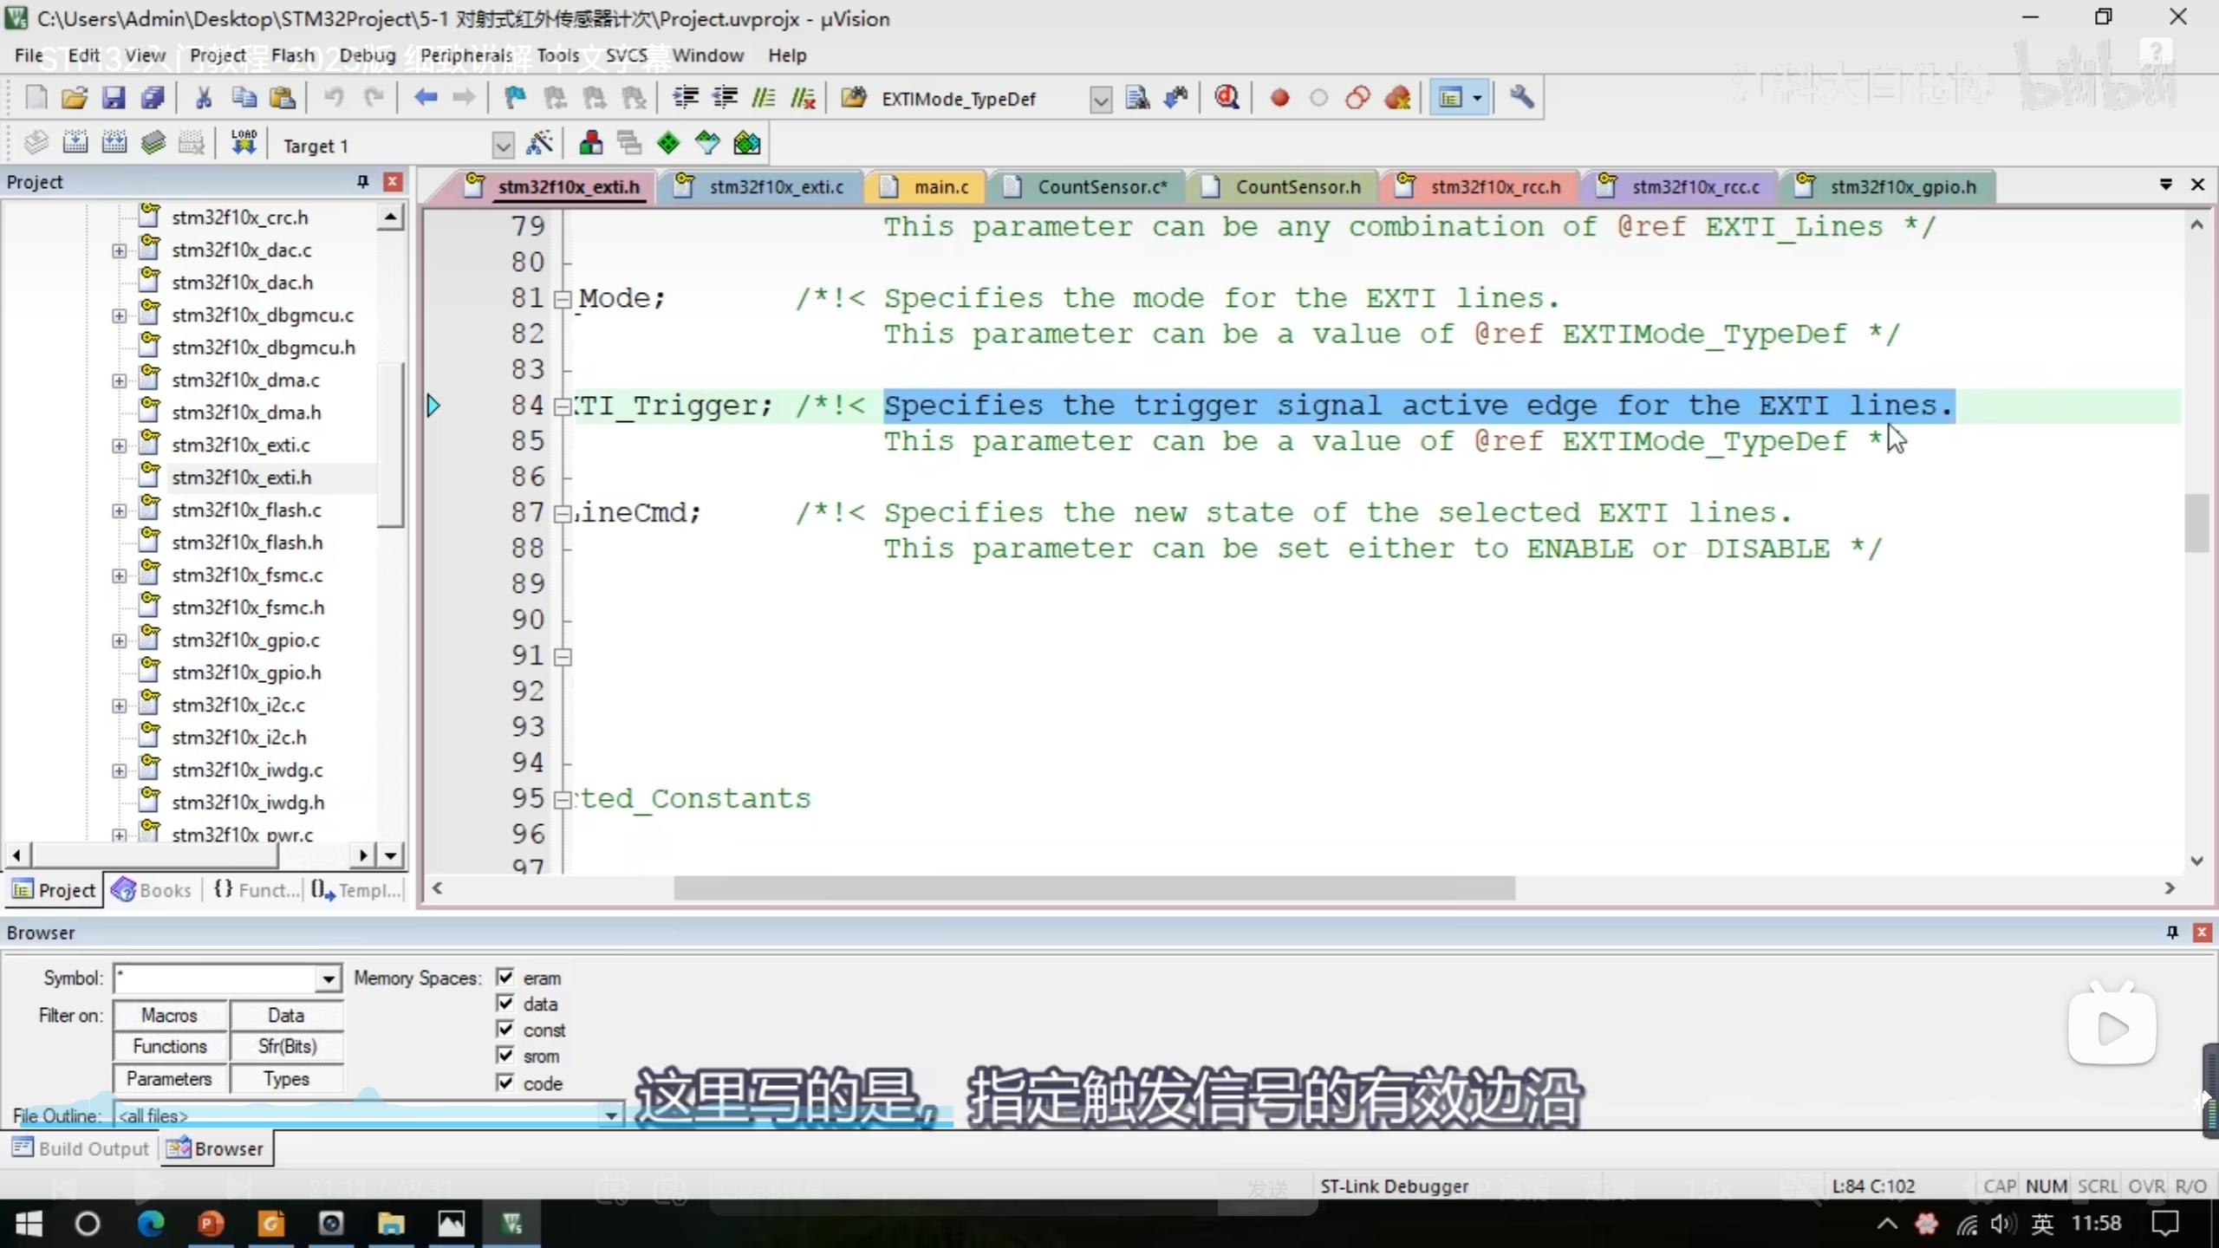The image size is (2219, 1248).
Task: Click the Functions filter button
Action: click(x=170, y=1046)
